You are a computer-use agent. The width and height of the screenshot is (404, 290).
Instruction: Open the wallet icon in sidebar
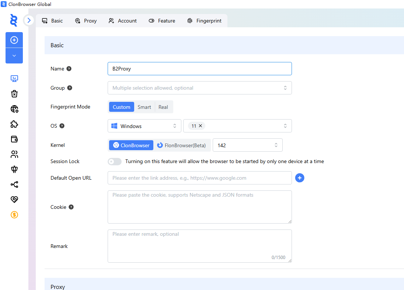pos(14,139)
